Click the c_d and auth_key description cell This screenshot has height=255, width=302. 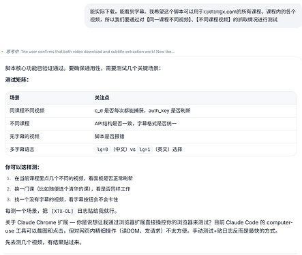[142, 111]
